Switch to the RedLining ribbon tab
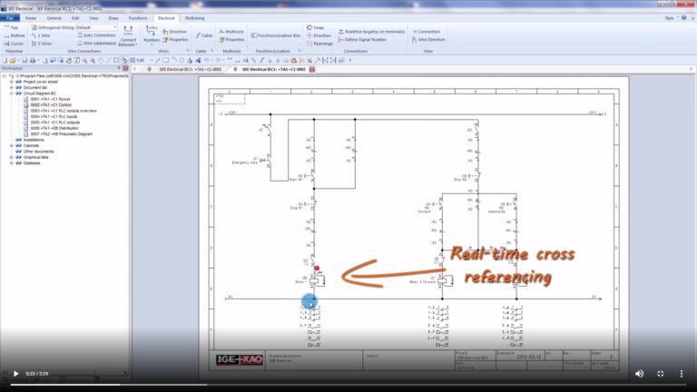This screenshot has height=392, width=697. pos(195,18)
